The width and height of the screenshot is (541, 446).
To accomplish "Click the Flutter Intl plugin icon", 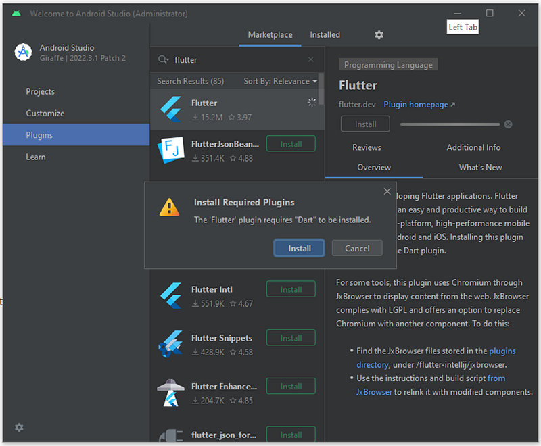I will coord(171,296).
